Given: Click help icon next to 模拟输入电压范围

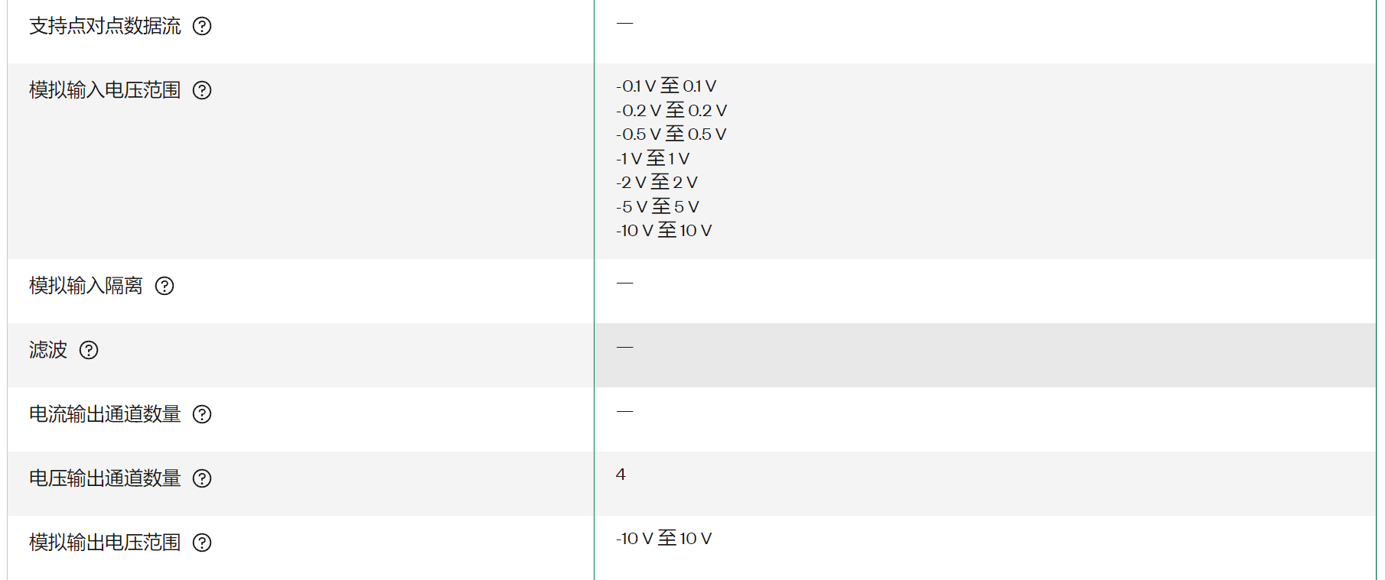Looking at the screenshot, I should point(202,90).
